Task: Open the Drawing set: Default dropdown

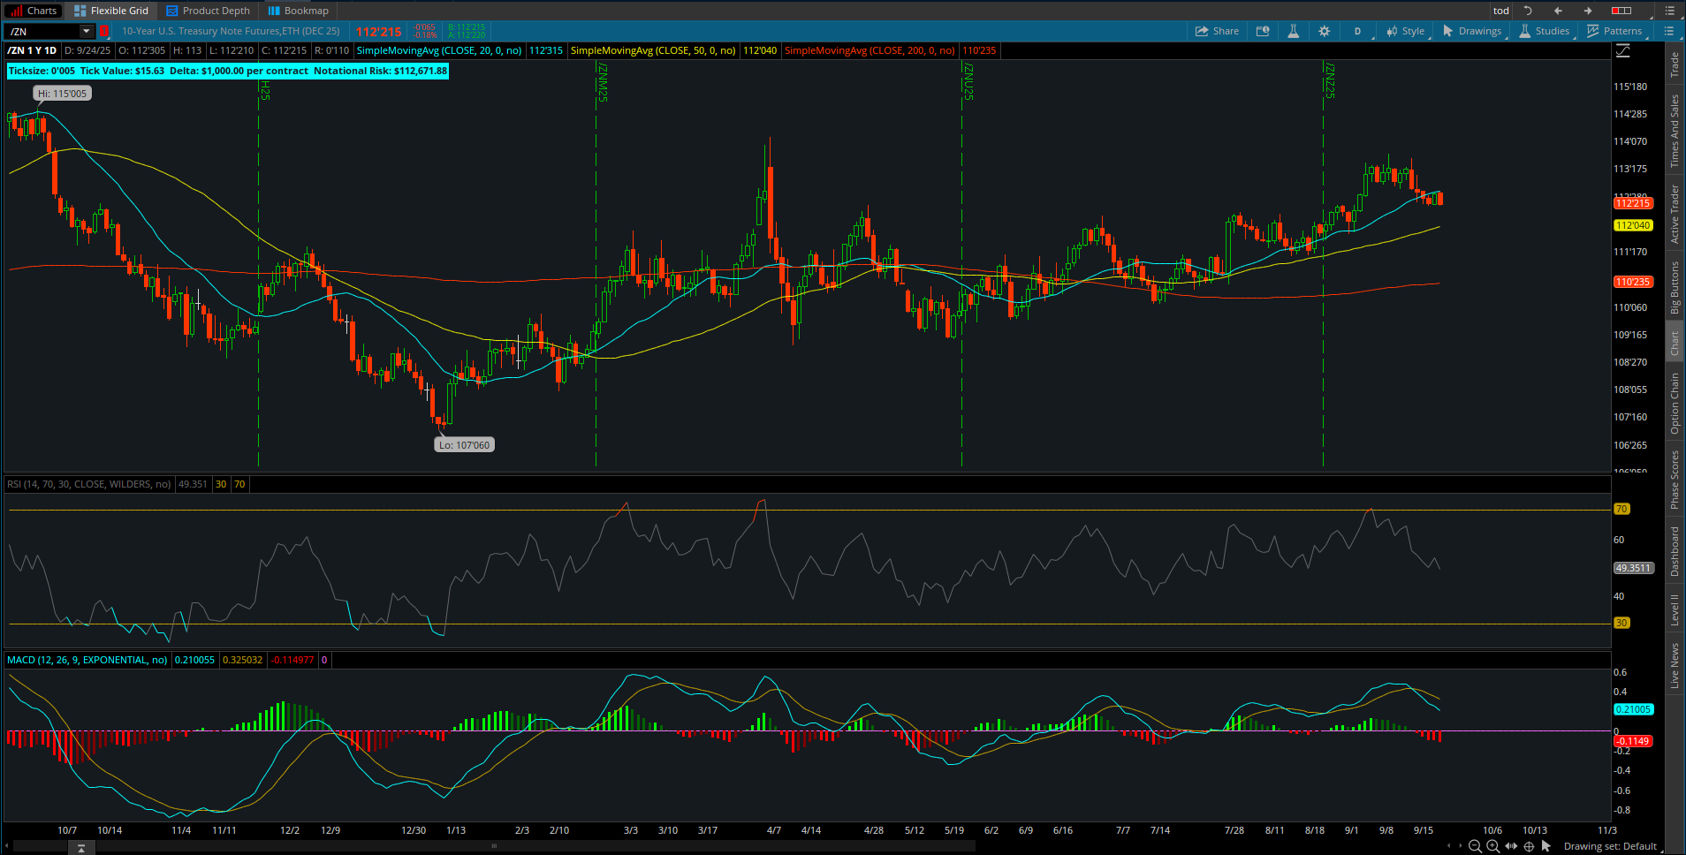Action: coord(1614,846)
